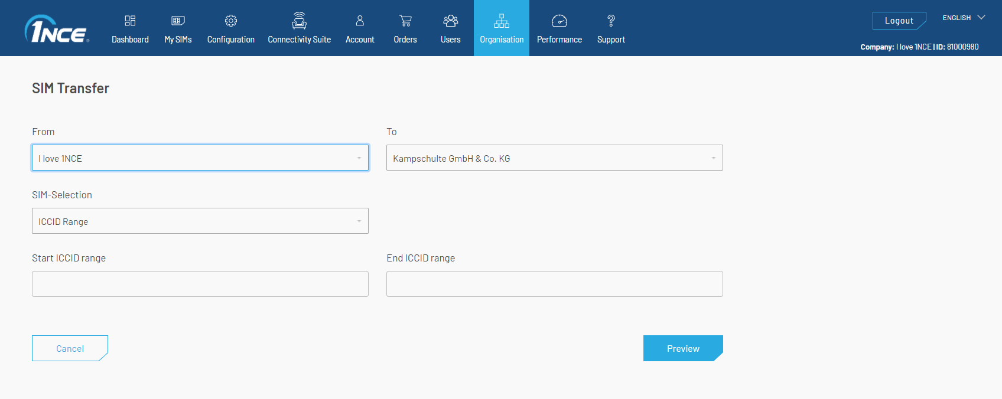Image resolution: width=1002 pixels, height=399 pixels.
Task: Open the Dashboard icon in navigation
Action: 130,21
